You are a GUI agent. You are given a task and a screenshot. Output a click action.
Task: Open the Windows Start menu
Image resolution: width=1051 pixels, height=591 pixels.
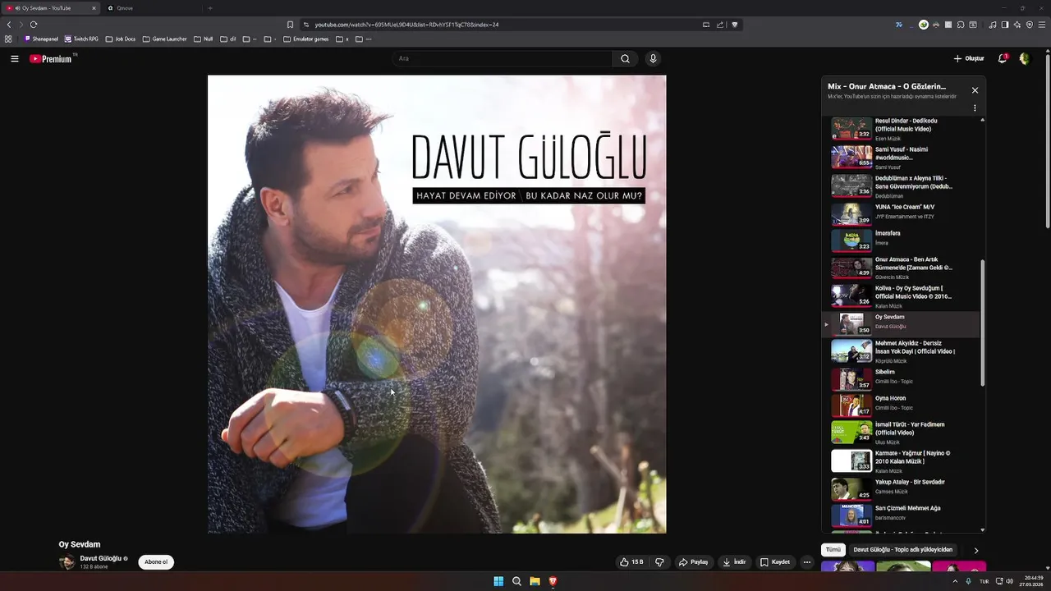pos(498,581)
